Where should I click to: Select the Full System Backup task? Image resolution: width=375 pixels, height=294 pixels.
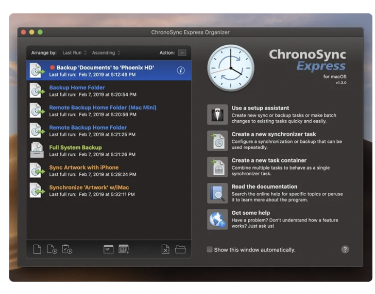point(75,148)
